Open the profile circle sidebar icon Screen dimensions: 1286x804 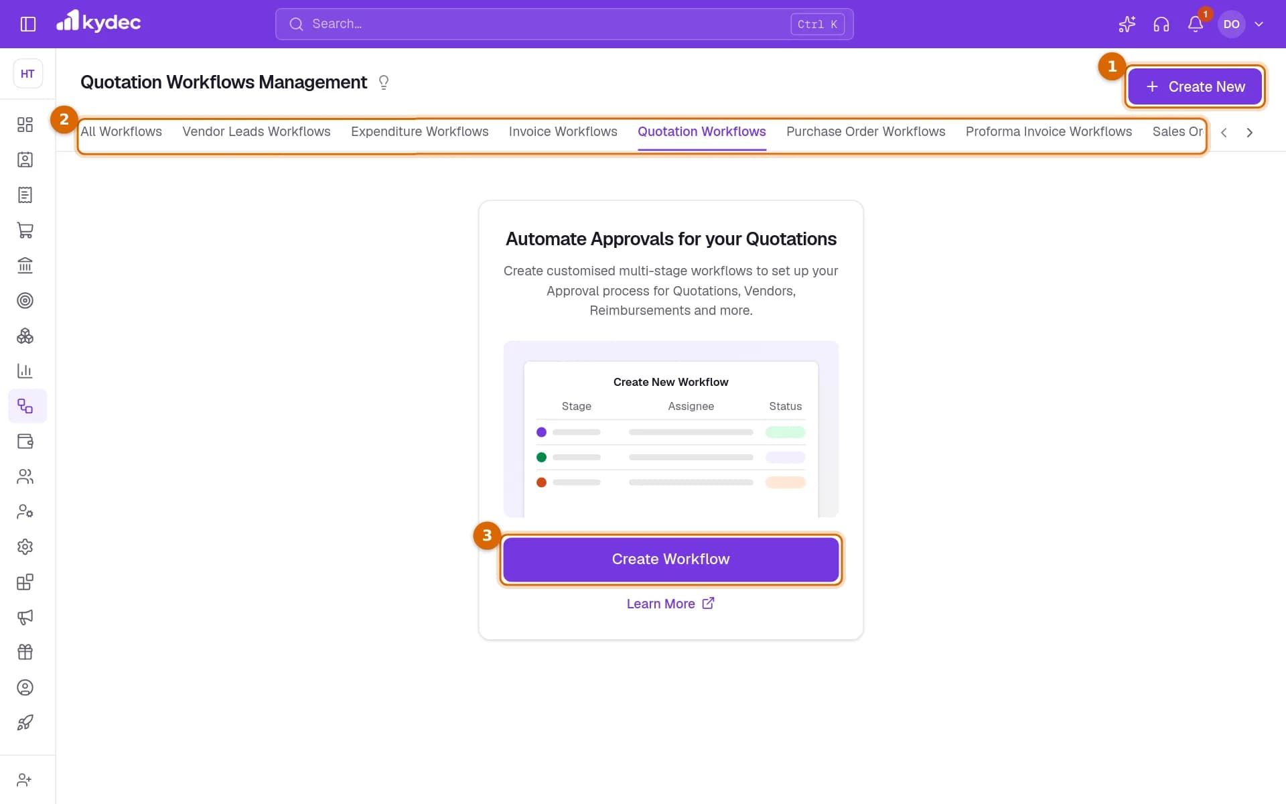[25, 687]
